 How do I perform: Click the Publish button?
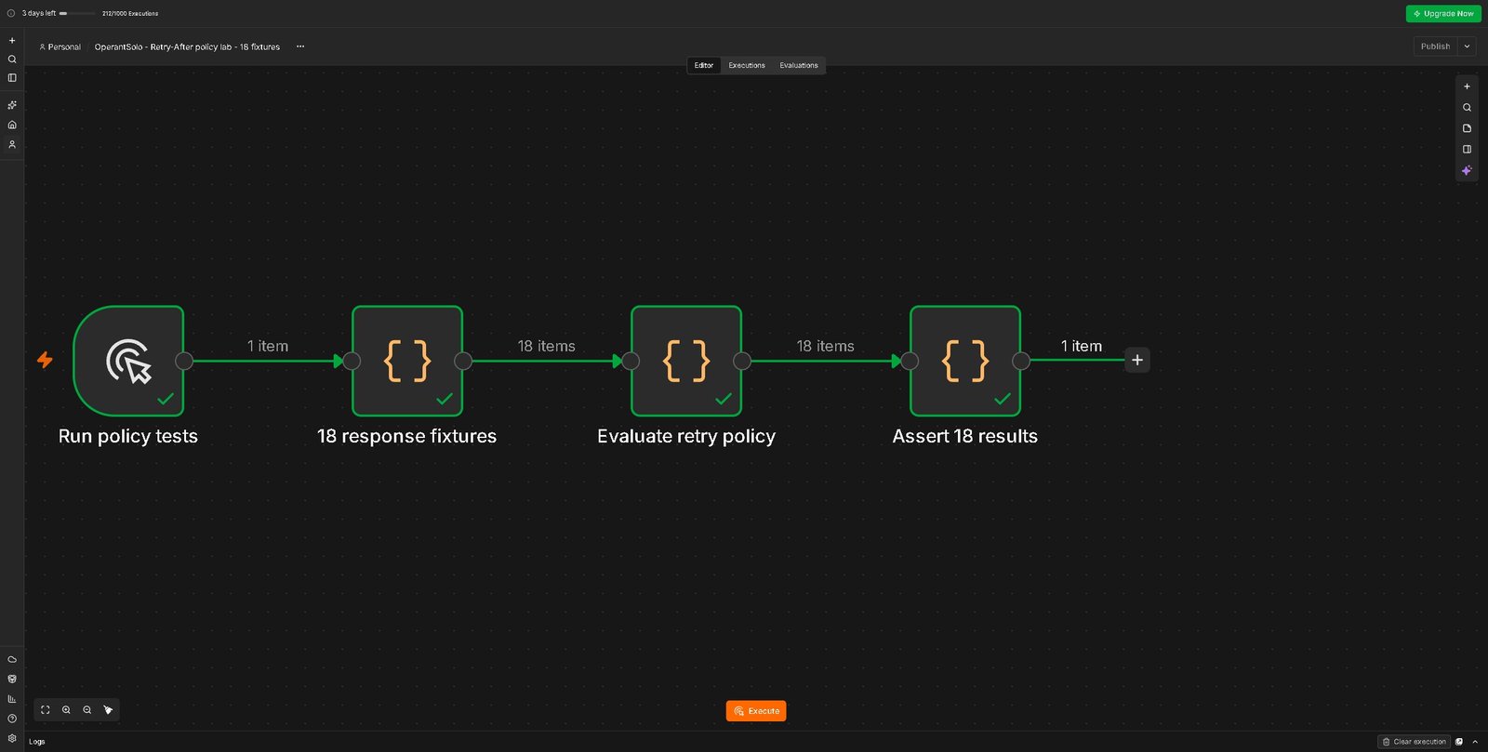(1435, 46)
